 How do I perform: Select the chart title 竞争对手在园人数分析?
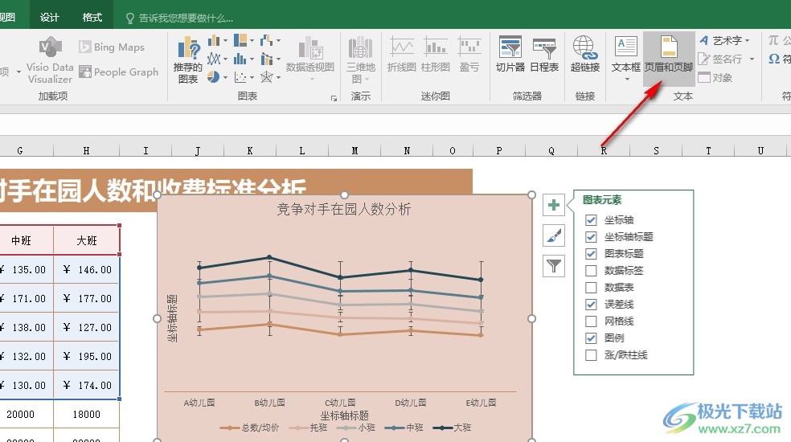tap(344, 210)
